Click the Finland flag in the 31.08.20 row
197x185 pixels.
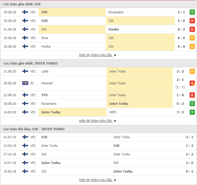[25, 71]
